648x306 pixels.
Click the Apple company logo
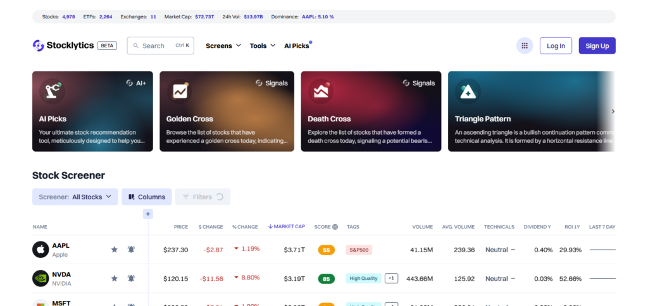tap(40, 250)
